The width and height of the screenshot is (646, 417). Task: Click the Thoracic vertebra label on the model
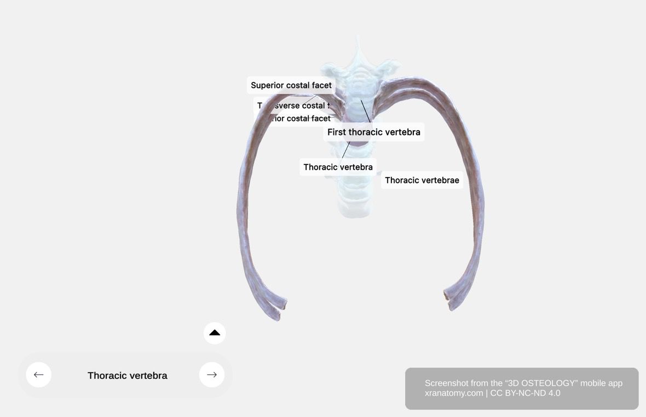tap(338, 167)
